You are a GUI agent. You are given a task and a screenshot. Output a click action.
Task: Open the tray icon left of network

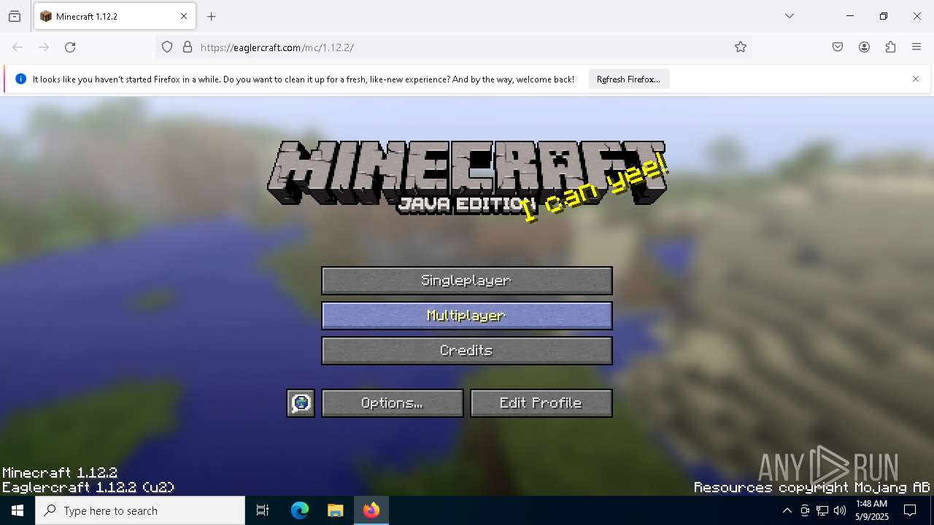pos(805,510)
